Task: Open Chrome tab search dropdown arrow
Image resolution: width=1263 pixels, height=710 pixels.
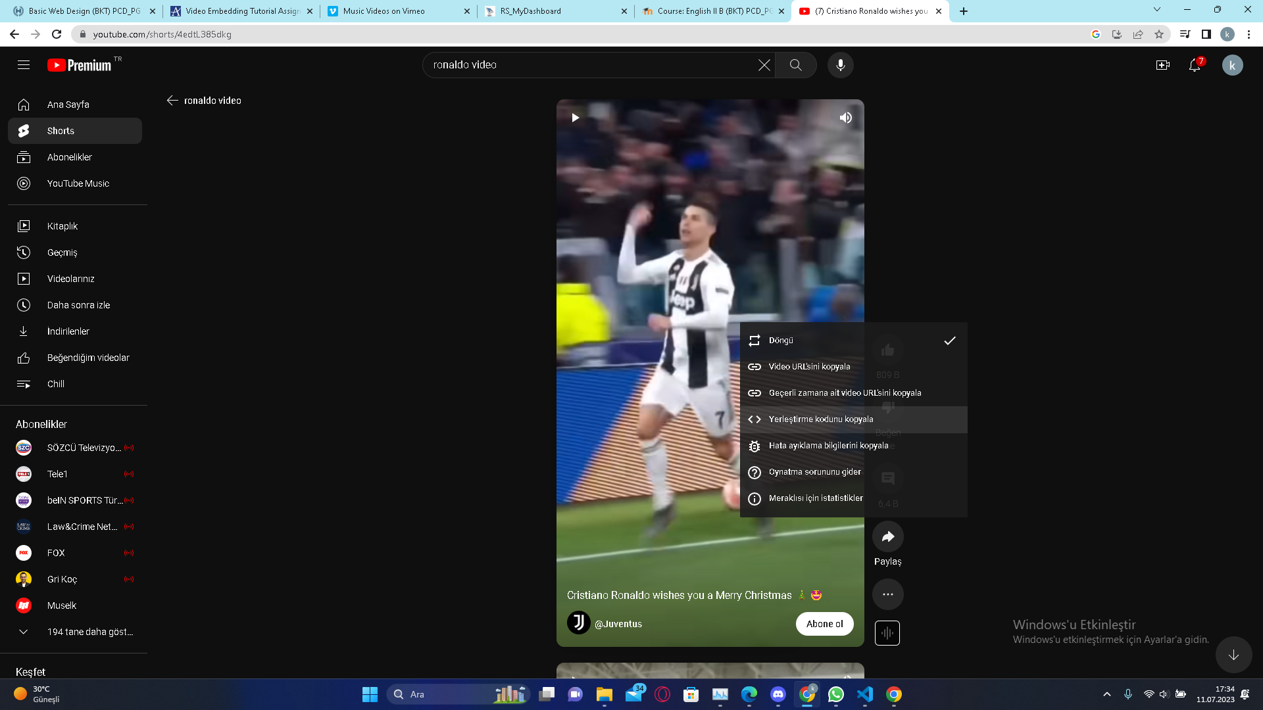Action: click(1156, 10)
